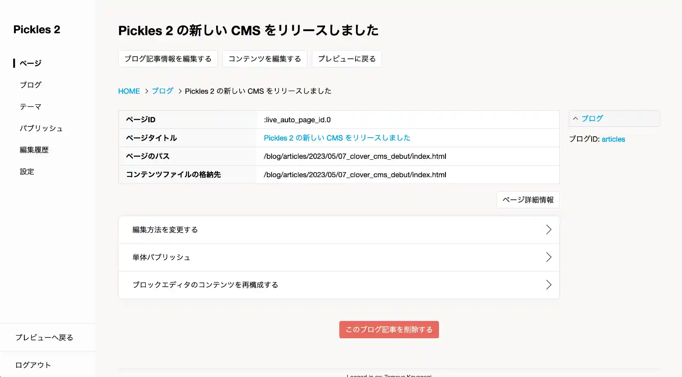The image size is (682, 377).
Task: Expand ブロックエディタのコンテンツを再構成する row
Action: (339, 285)
